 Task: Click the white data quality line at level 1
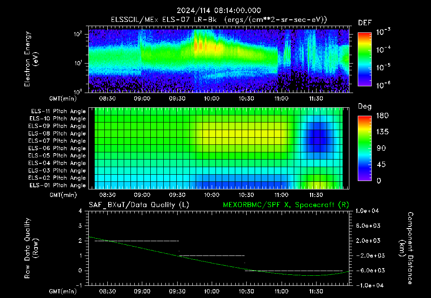click(x=212, y=255)
